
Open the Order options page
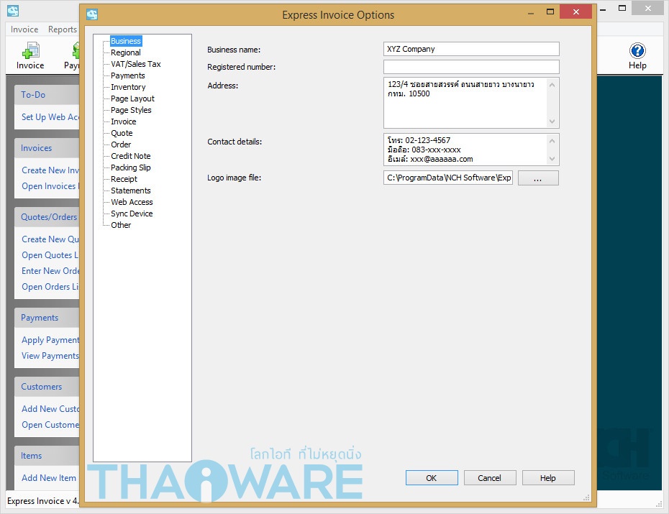pos(121,144)
